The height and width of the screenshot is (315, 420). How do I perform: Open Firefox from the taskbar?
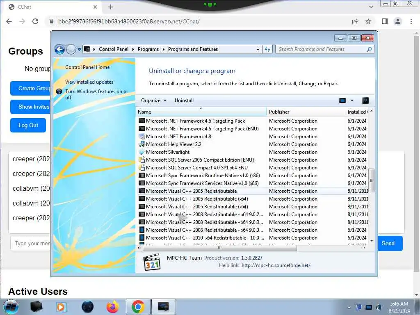[113, 307]
